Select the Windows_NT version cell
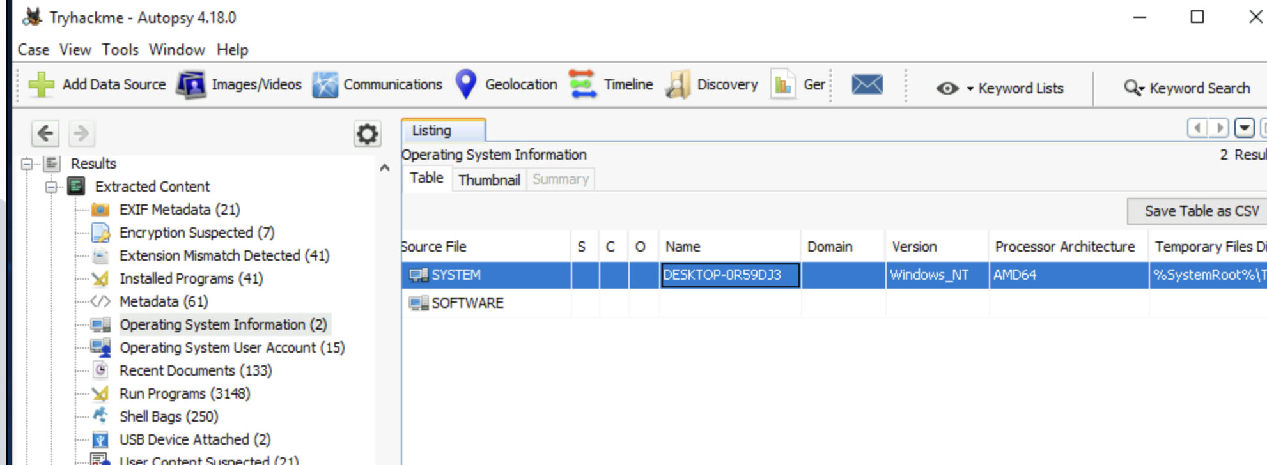This screenshot has height=465, width=1267. pos(937,275)
